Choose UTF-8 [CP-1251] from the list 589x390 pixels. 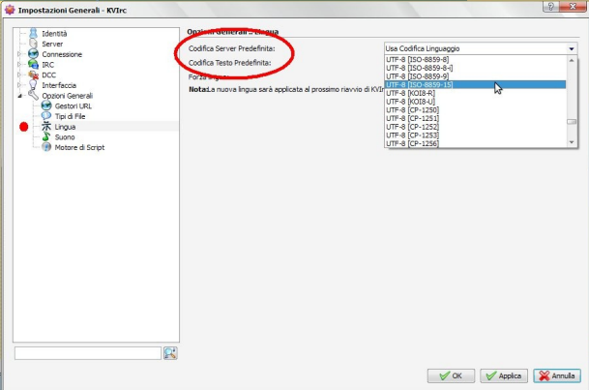[475, 118]
